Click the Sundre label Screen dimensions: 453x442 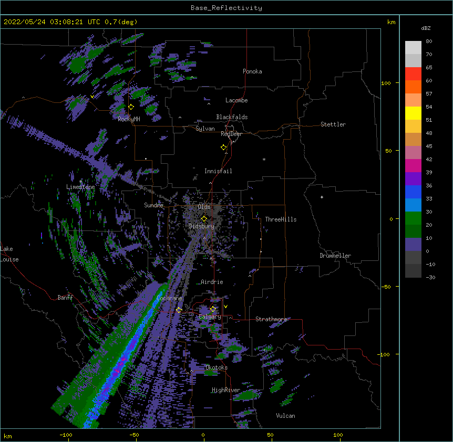153,205
